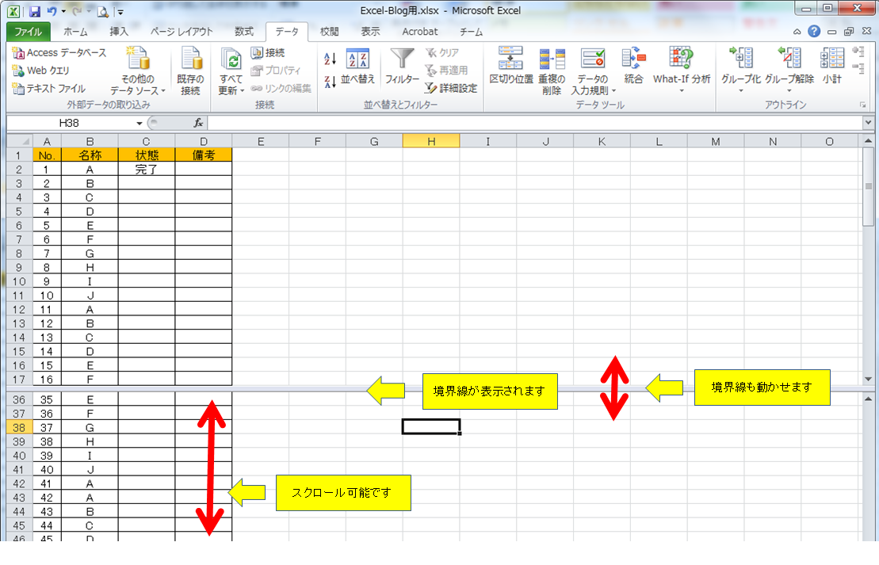Sort ascending with the AZ↓ icon

click(328, 59)
